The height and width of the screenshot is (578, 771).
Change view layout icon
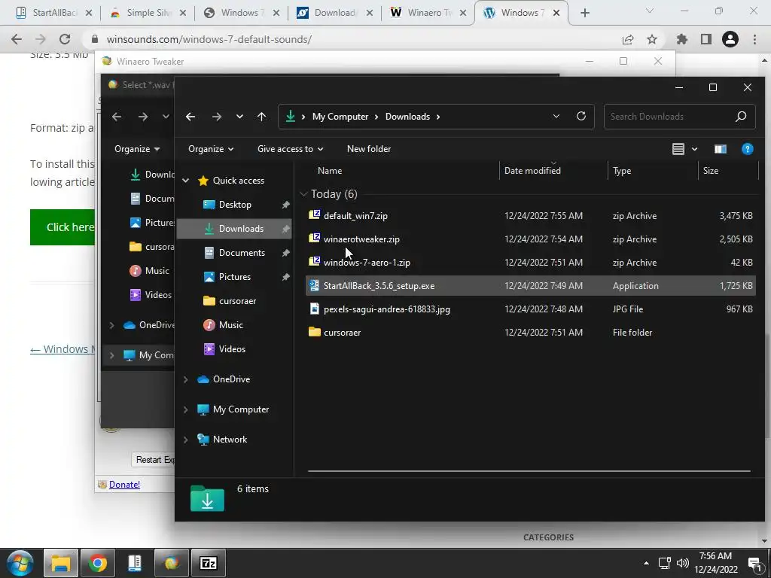point(678,149)
